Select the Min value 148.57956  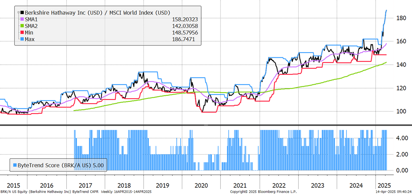(185, 33)
